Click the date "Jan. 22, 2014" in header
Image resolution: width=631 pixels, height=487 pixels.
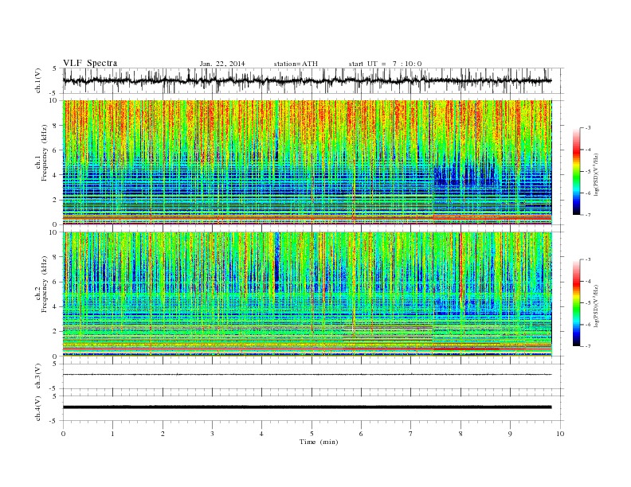[222, 64]
